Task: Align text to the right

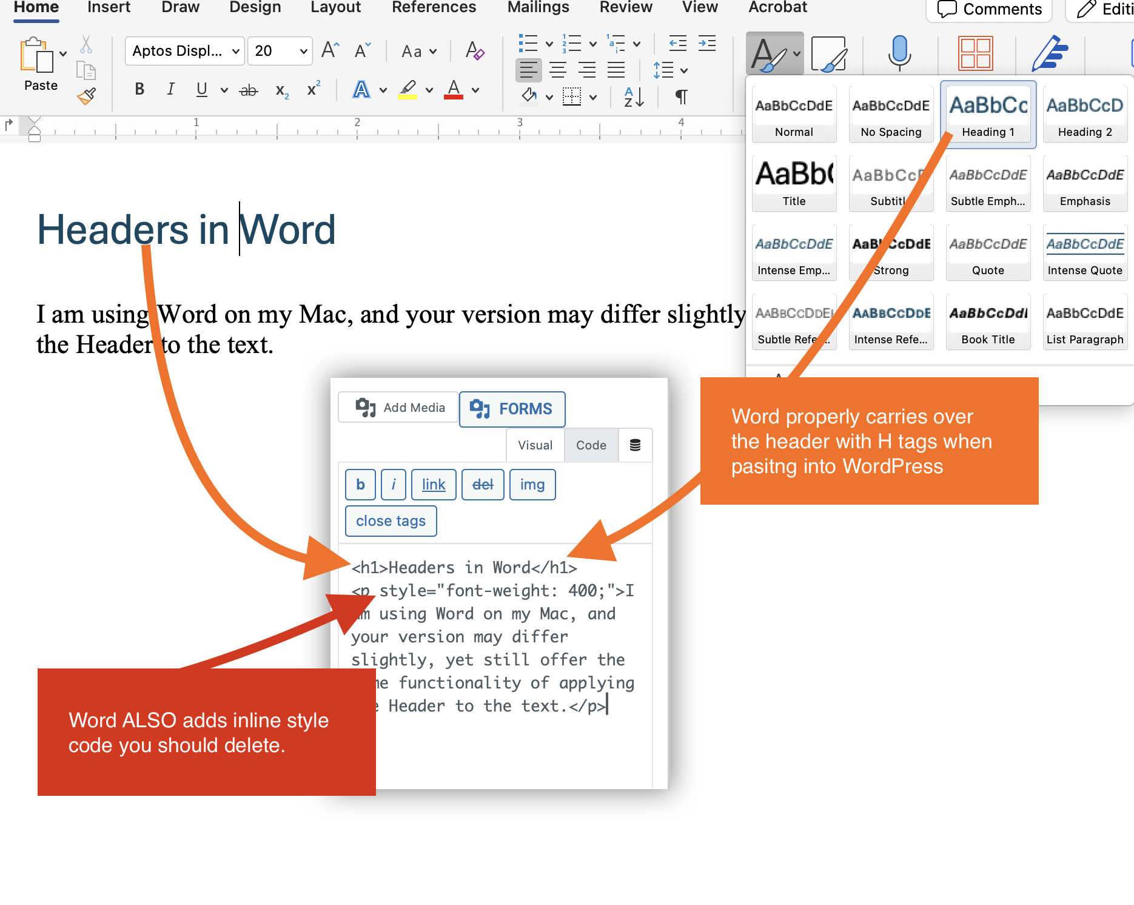Action: point(587,70)
